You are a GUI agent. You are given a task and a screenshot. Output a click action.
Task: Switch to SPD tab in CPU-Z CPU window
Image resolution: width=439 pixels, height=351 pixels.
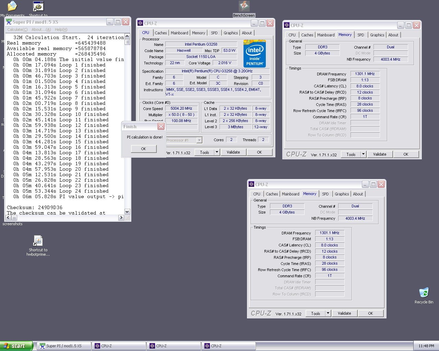coord(214,33)
